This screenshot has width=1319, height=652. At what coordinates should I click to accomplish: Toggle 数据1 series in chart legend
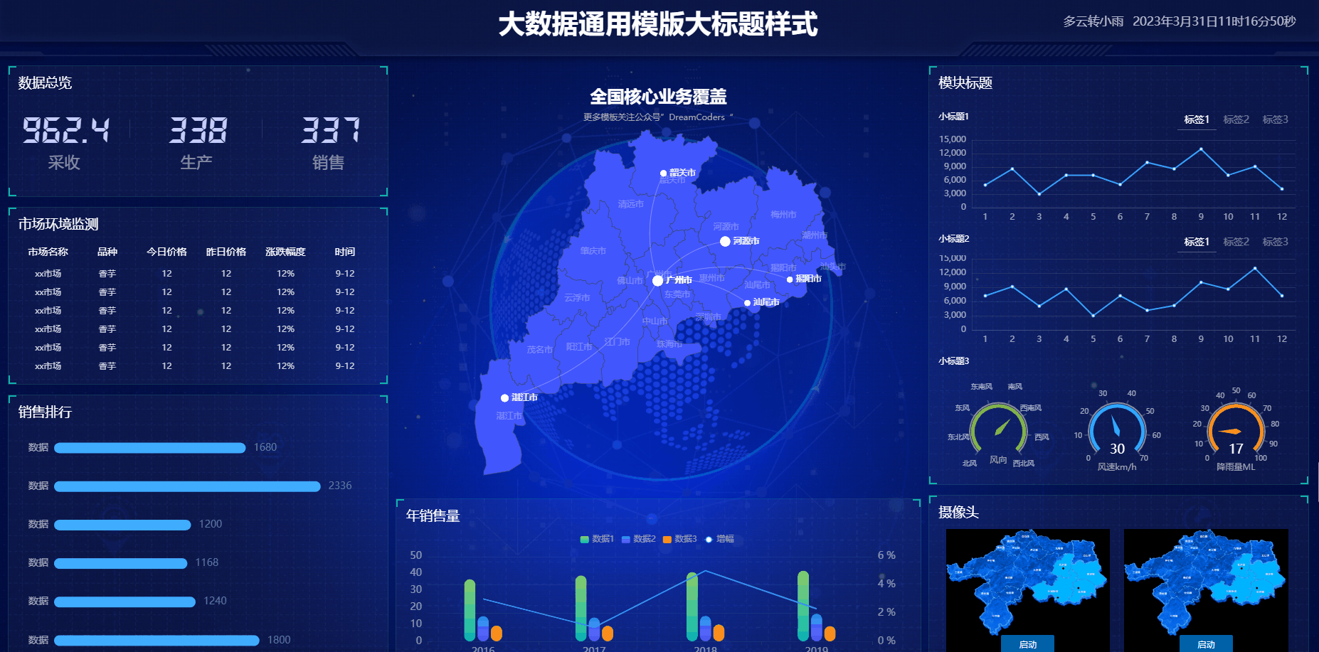[x=597, y=539]
